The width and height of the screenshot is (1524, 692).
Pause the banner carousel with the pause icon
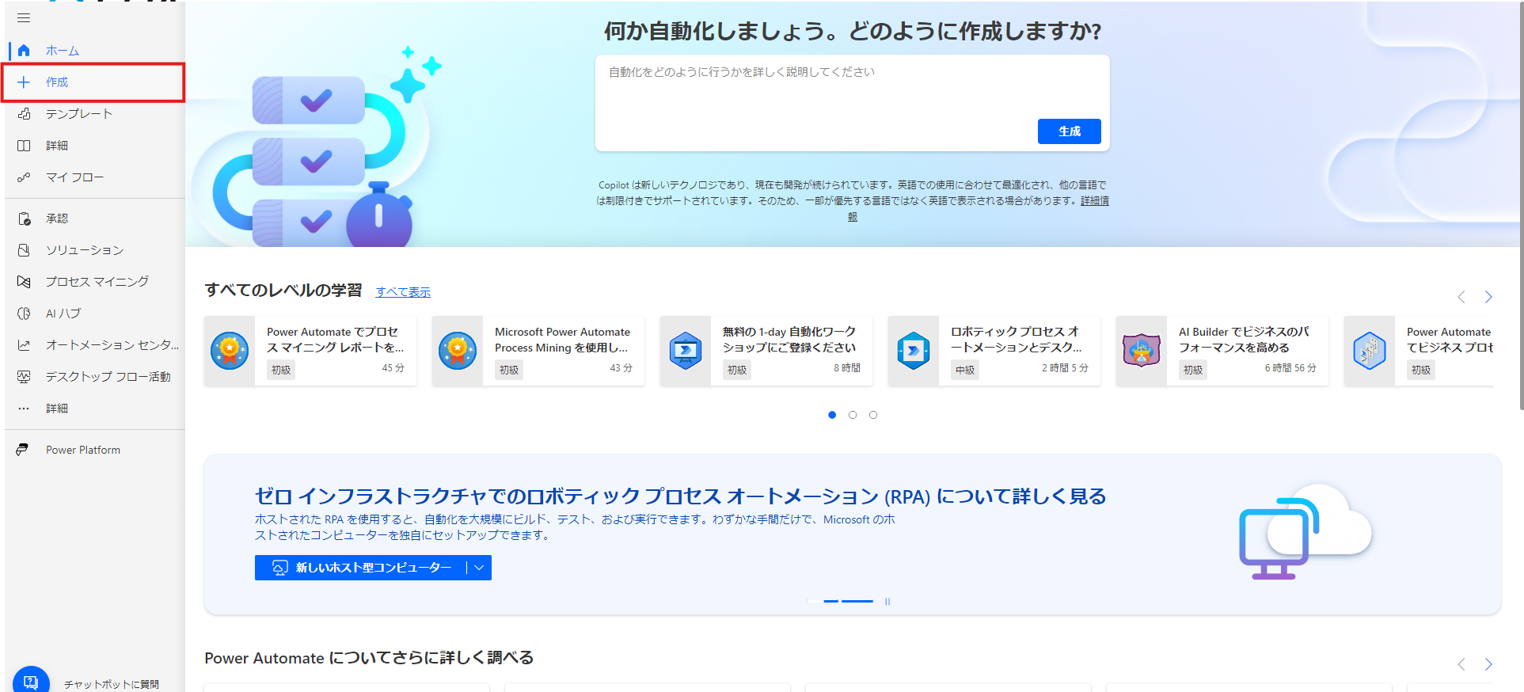click(x=887, y=602)
